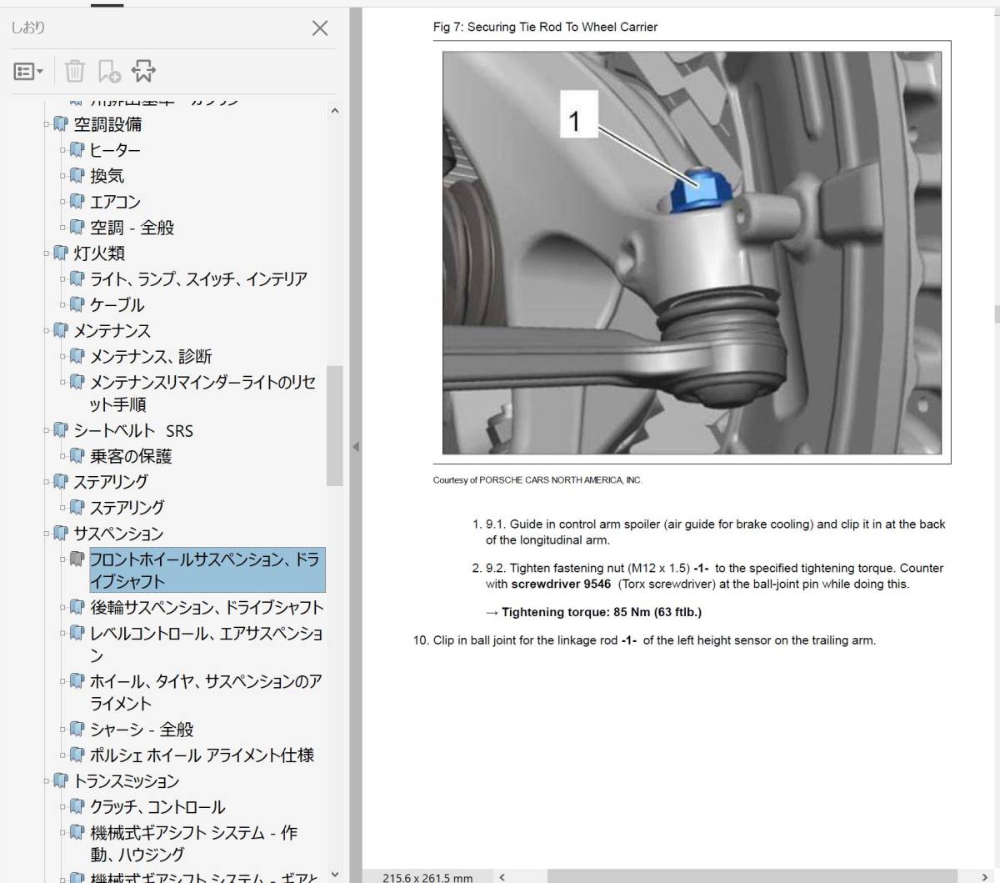Open 後輪サスペンション、ドライブシャフト bookmark
This screenshot has width=1000, height=883.
207,607
